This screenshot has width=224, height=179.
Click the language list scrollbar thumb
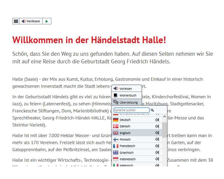(165, 130)
